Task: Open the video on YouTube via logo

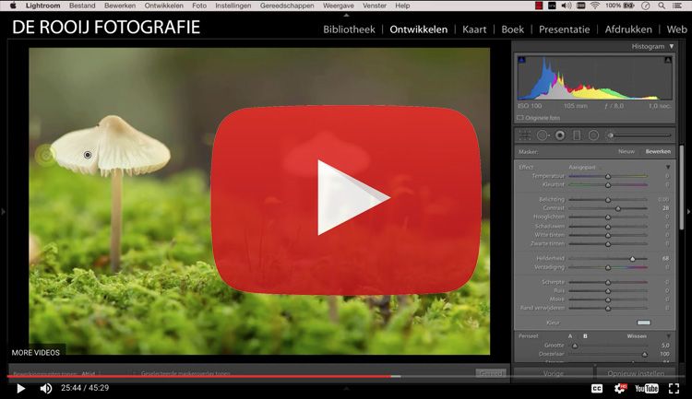Action: [647, 389]
